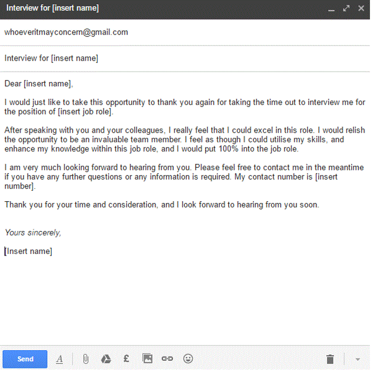The image size is (371, 370).
Task: Minimize the compose window
Action: point(331,9)
